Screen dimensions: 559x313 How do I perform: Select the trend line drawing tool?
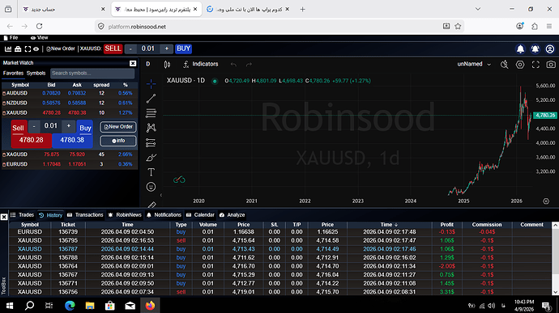tap(151, 99)
